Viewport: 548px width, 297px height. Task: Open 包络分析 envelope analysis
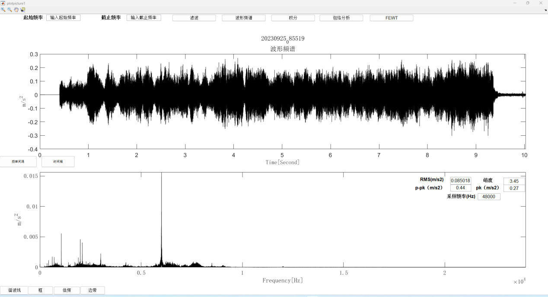pos(341,18)
